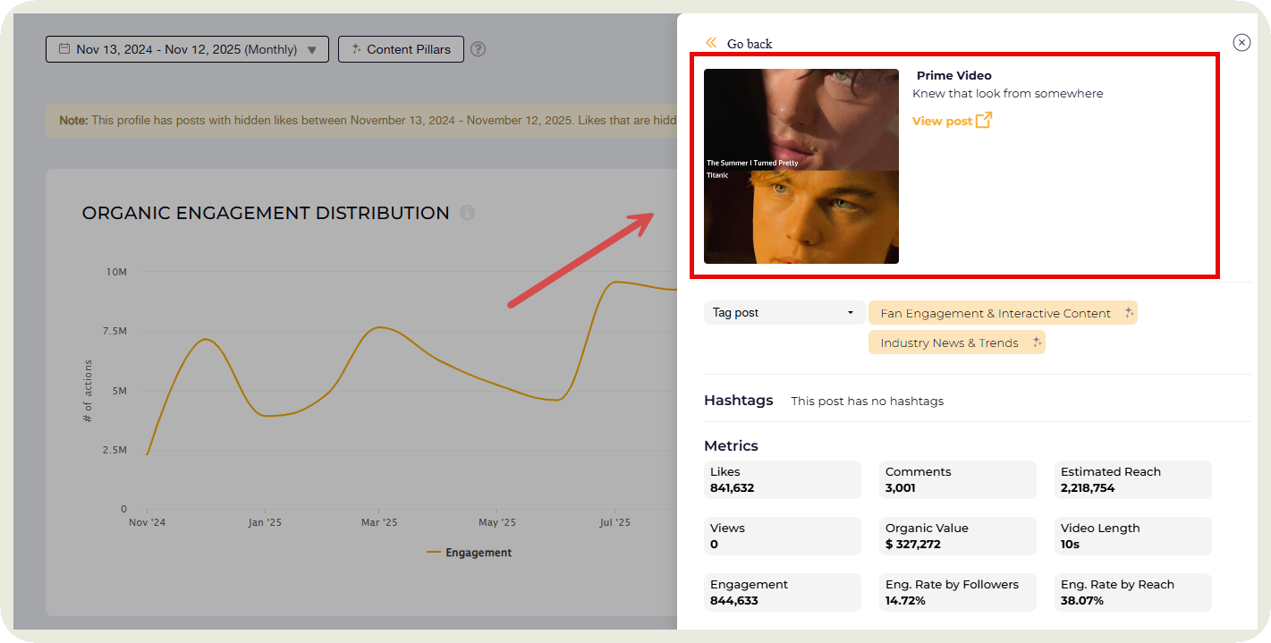
Task: Open the View post link
Action: 942,121
